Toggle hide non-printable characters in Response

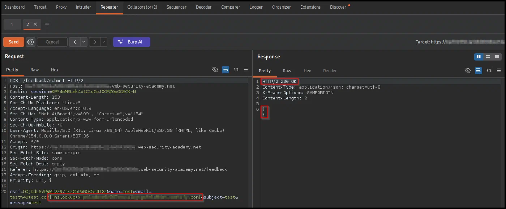468,70
